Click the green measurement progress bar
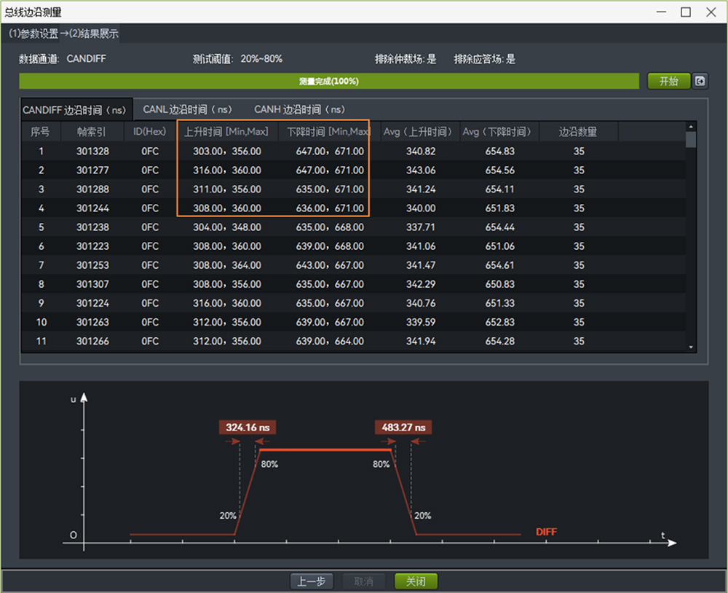This screenshot has width=728, height=593. pos(328,81)
